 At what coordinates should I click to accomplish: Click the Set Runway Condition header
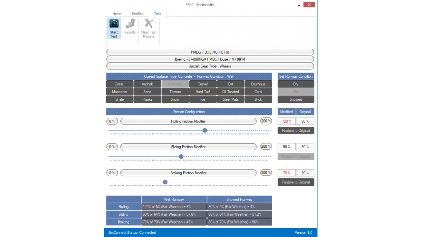pyautogui.click(x=296, y=76)
